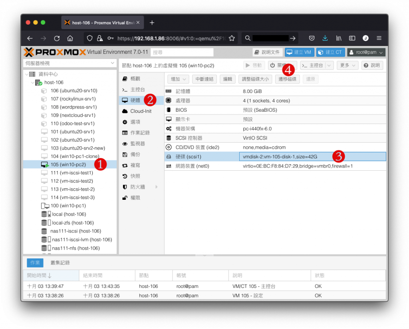Click the memory row icon
This screenshot has height=329, width=409.
[x=169, y=91]
